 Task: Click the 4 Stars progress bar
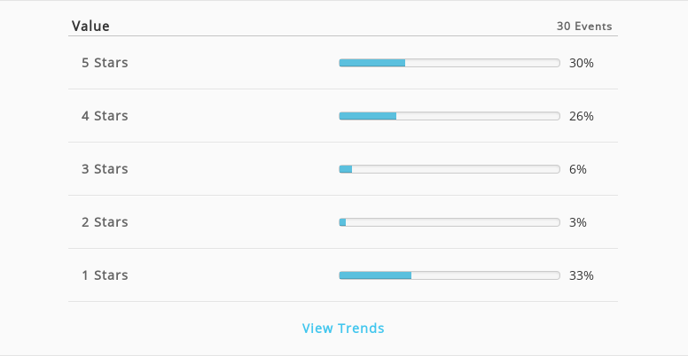450,116
